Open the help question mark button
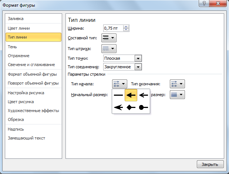The image size is (229, 174). [204, 3]
